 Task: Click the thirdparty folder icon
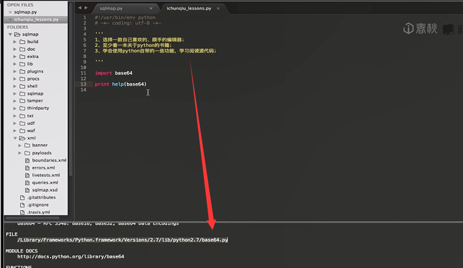(22, 108)
